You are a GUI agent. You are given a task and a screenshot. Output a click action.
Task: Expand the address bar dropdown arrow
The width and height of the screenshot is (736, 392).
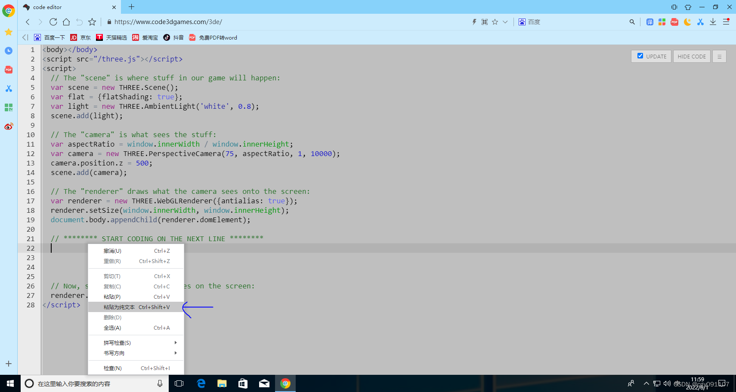505,22
